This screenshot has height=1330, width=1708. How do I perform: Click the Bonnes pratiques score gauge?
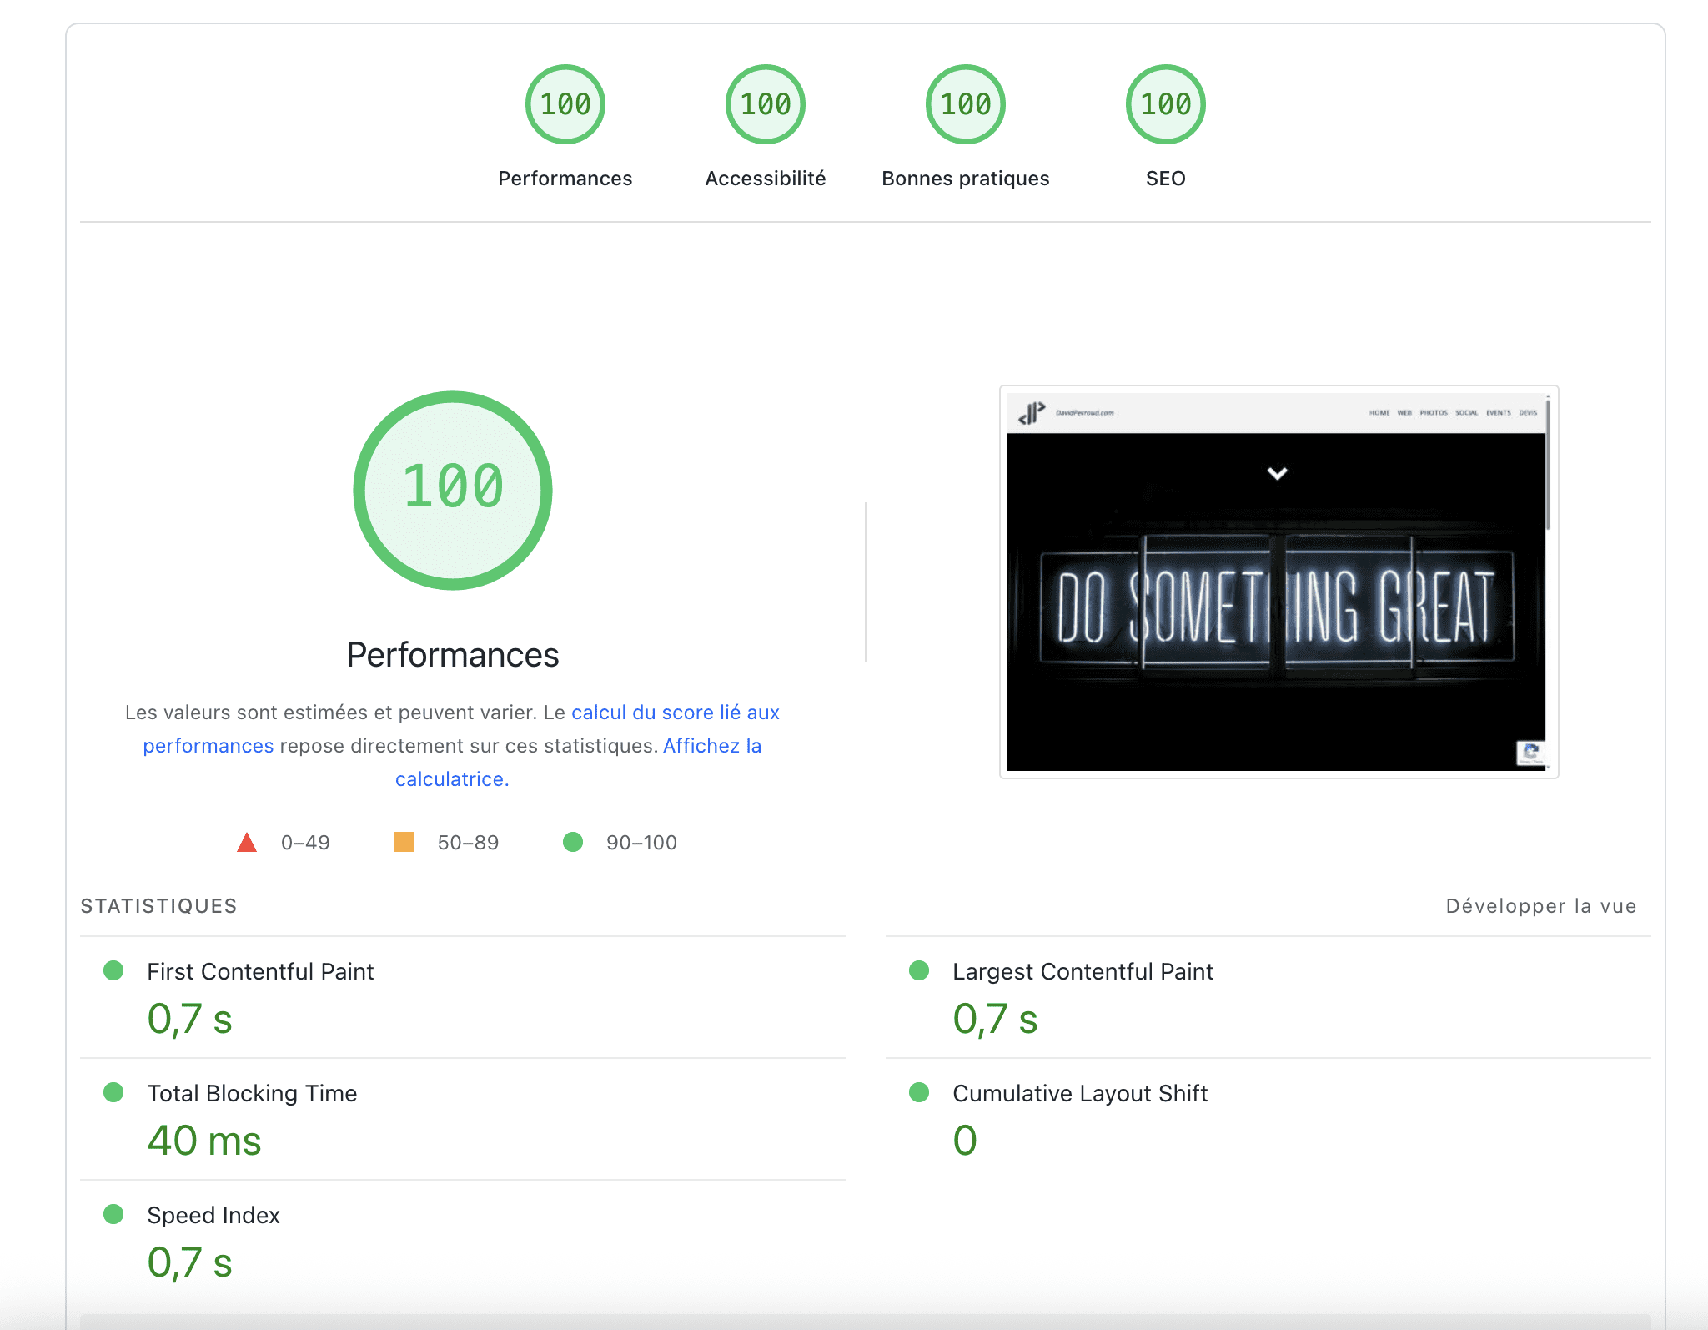[x=966, y=104]
